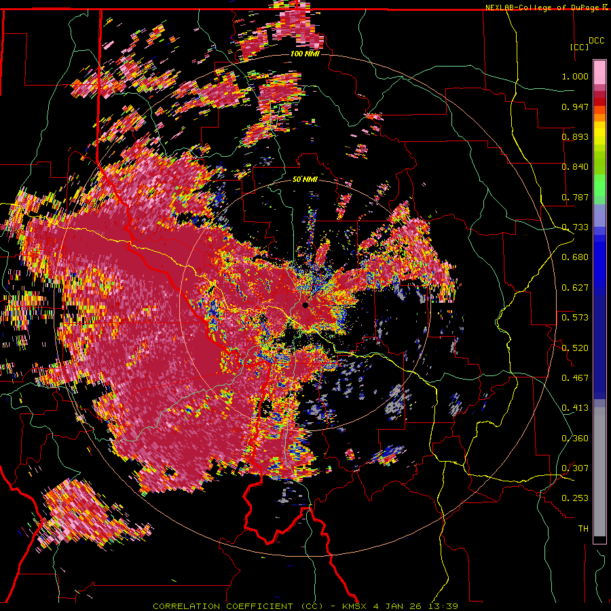Click the 0.787 legend value

tap(575, 197)
